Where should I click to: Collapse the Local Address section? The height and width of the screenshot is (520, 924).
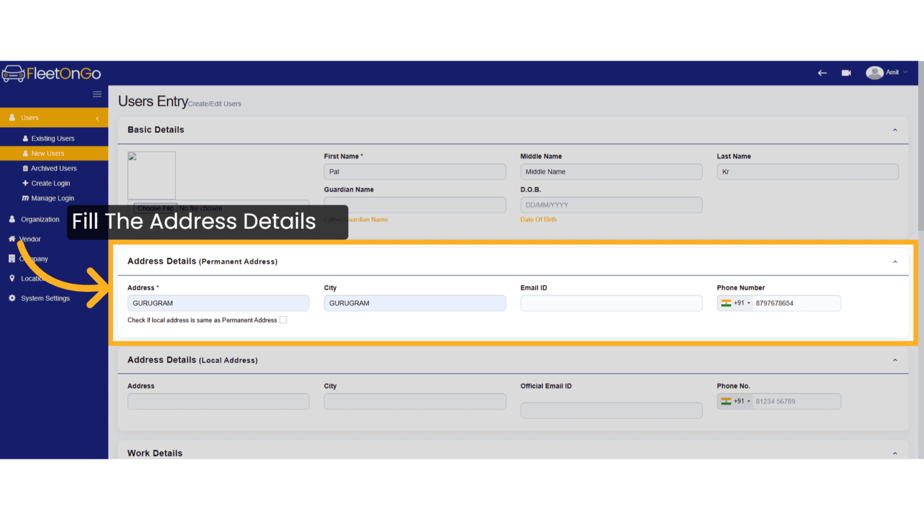pyautogui.click(x=895, y=360)
